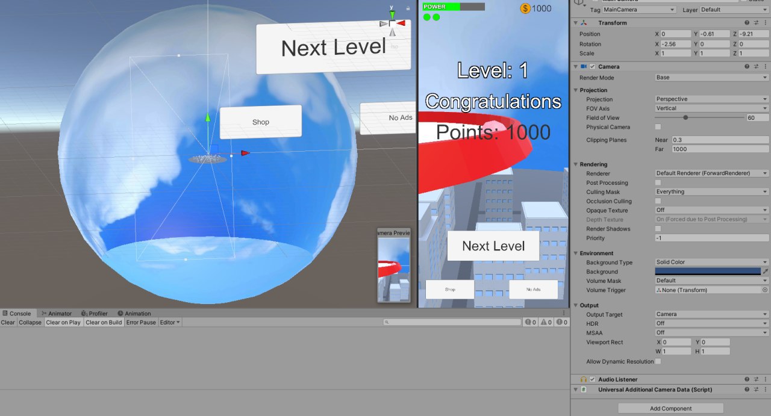Open Camera component preset settings icon
The image size is (771, 416).
pyautogui.click(x=757, y=67)
